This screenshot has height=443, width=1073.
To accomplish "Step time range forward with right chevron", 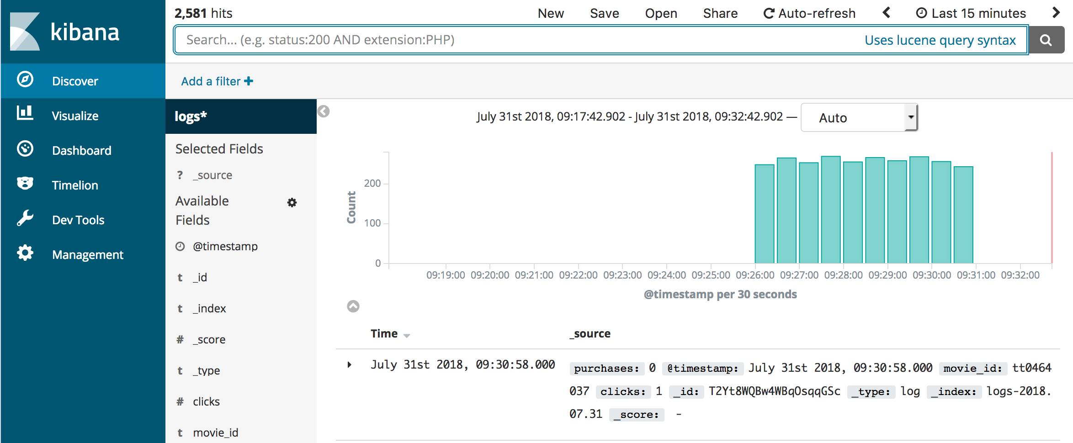I will tap(1056, 13).
